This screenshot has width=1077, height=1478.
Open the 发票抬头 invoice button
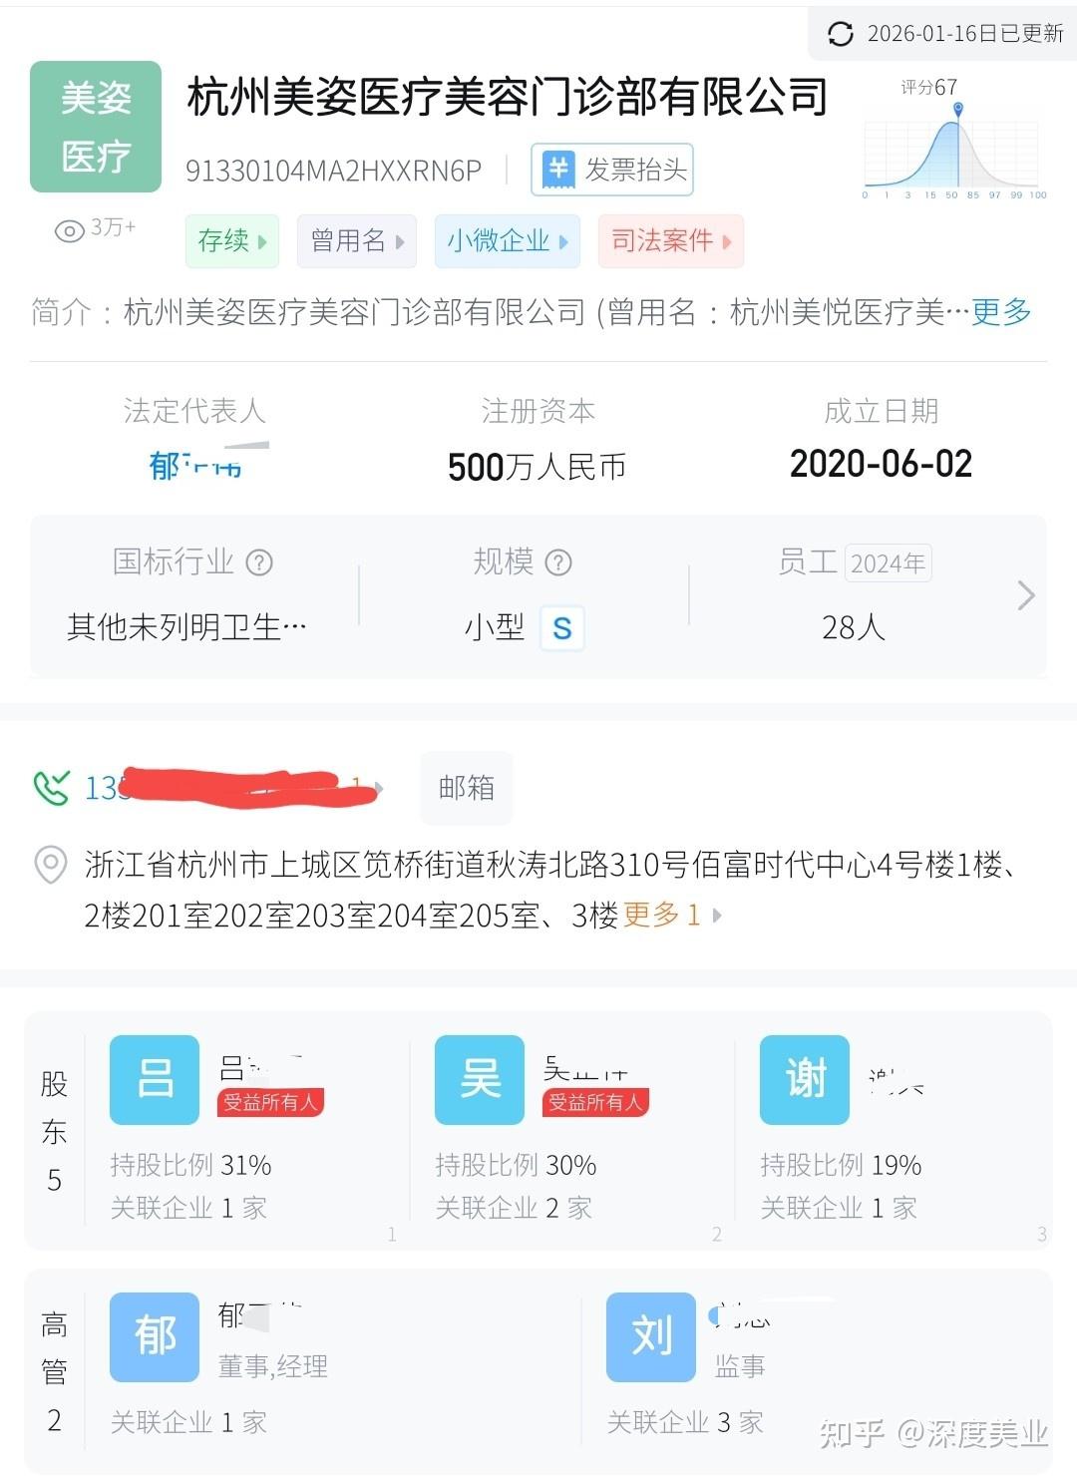[x=612, y=170]
